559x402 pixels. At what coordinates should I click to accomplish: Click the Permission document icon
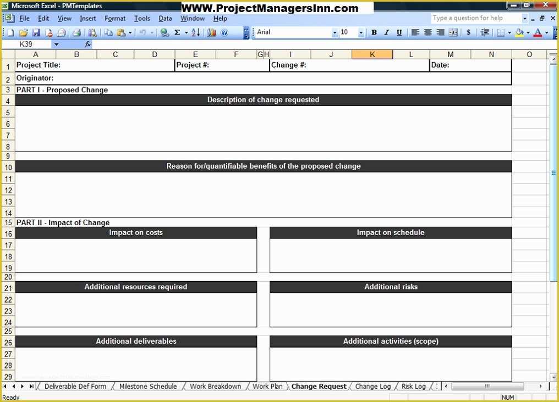[x=49, y=33]
